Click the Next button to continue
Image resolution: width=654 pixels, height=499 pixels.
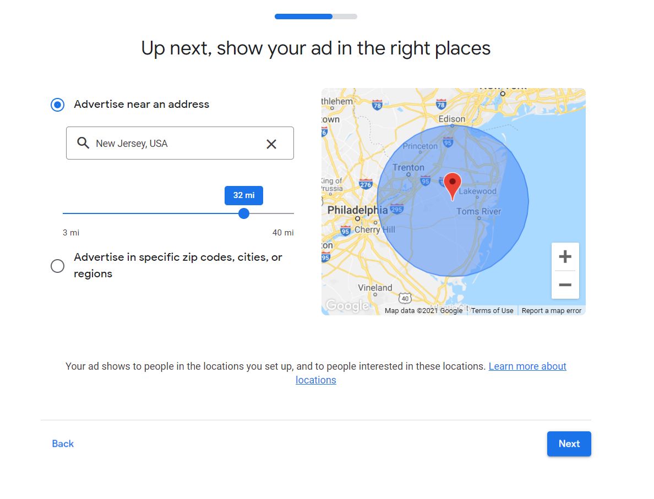(569, 443)
